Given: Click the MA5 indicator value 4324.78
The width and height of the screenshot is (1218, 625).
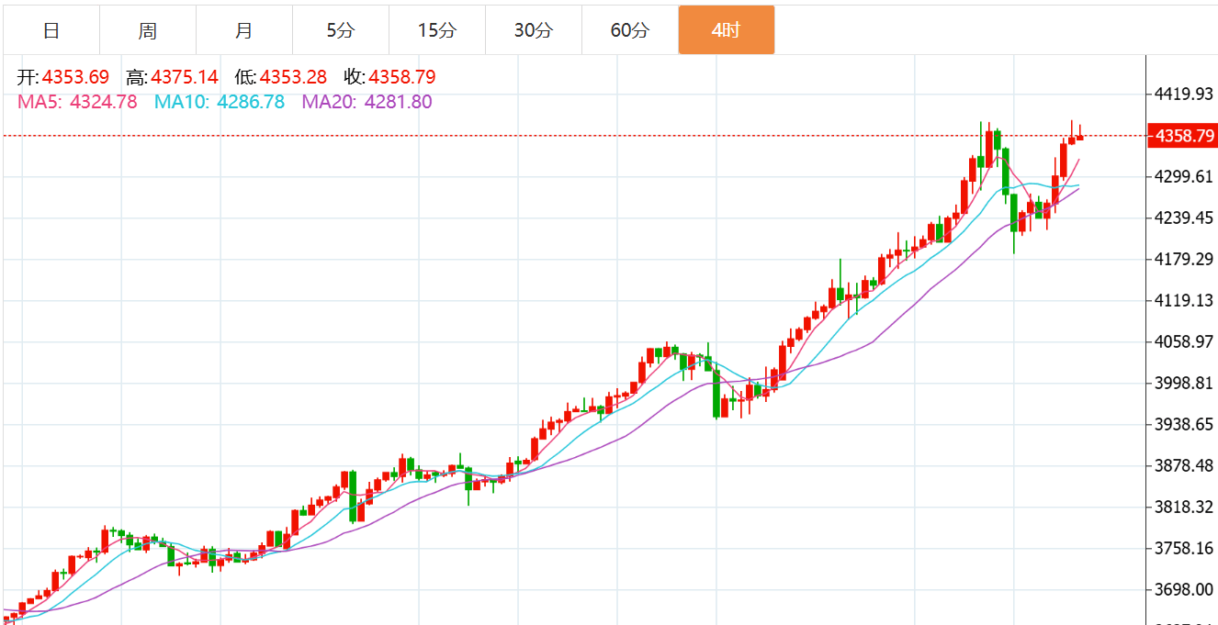Looking at the screenshot, I should click(x=104, y=102).
